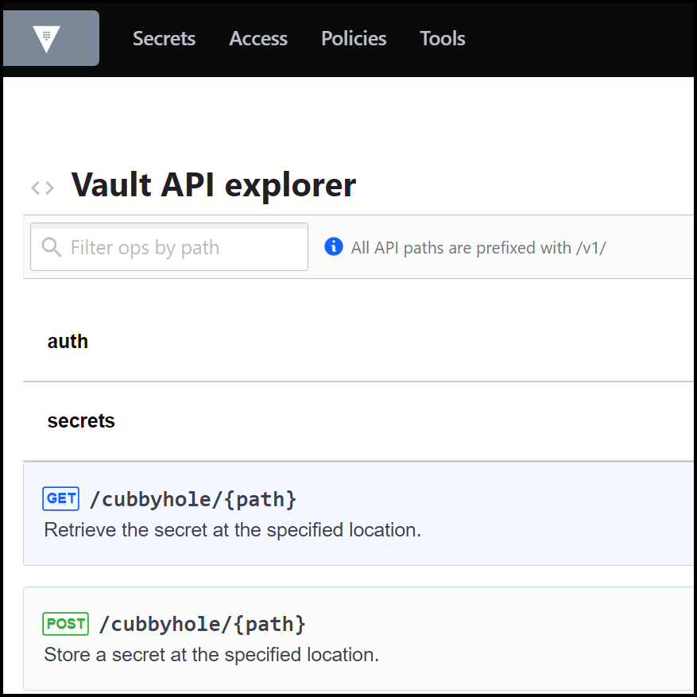Open the Secrets menu item
The image size is (697, 697).
click(x=164, y=38)
